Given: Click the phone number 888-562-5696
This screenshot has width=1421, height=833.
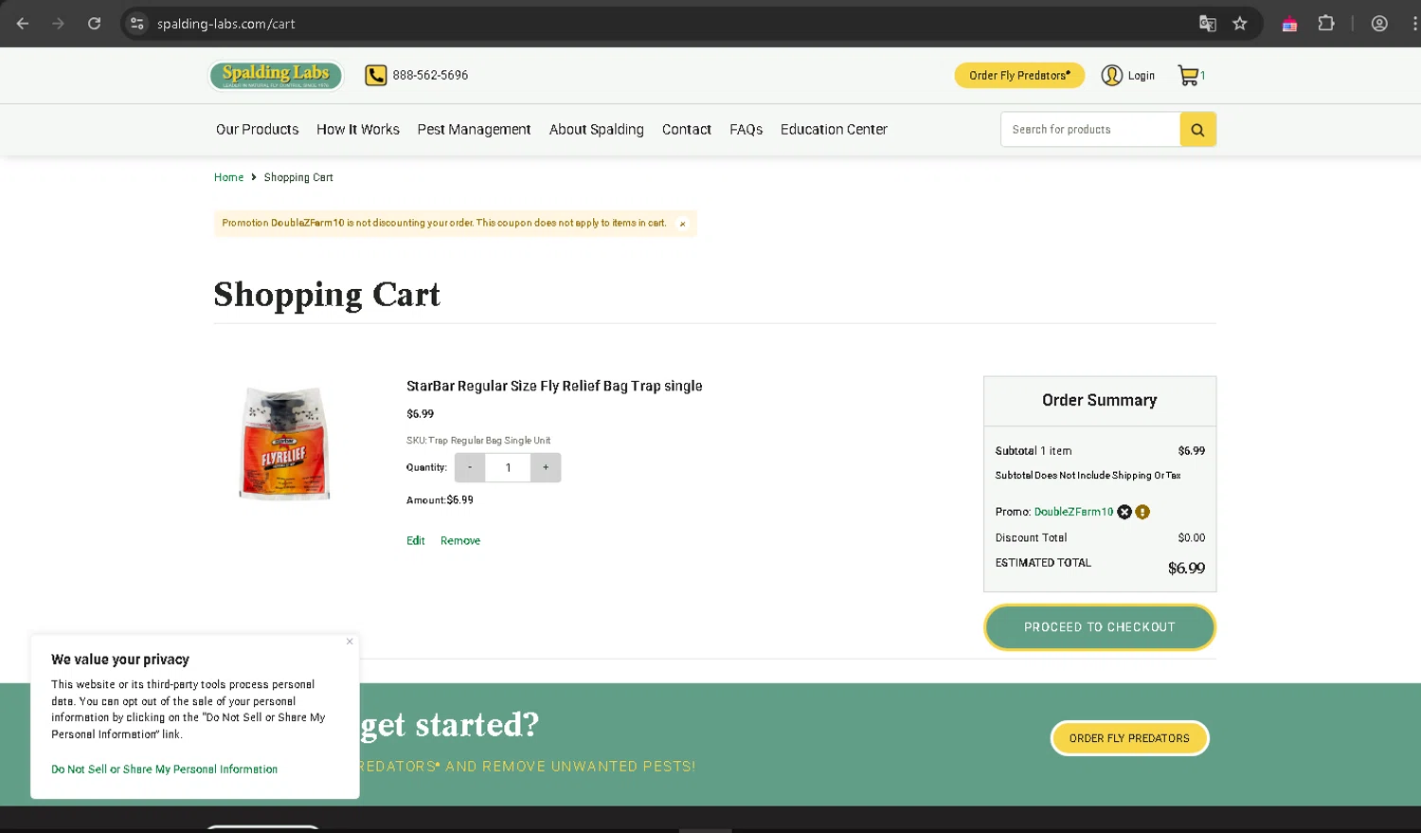Looking at the screenshot, I should coord(430,76).
